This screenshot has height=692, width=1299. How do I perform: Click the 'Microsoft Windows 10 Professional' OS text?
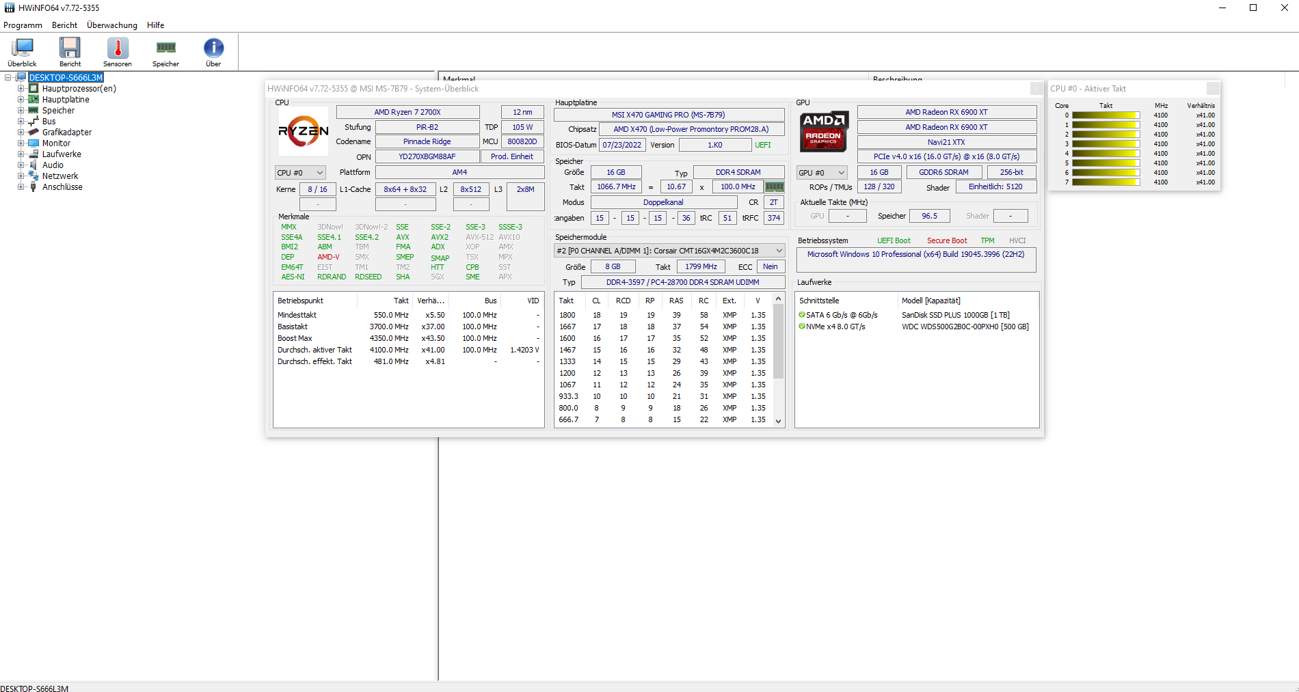point(916,254)
